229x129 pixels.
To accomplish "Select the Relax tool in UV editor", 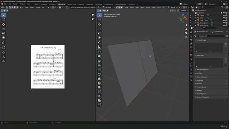I will (3, 57).
